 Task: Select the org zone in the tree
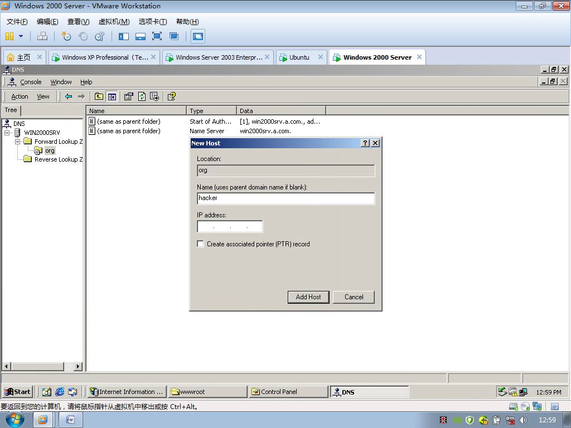pos(50,150)
